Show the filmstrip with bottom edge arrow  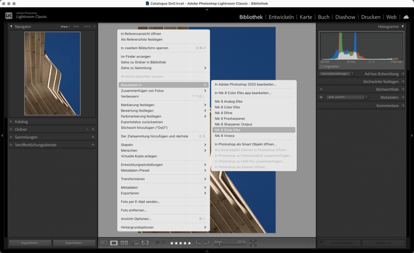click(207, 251)
